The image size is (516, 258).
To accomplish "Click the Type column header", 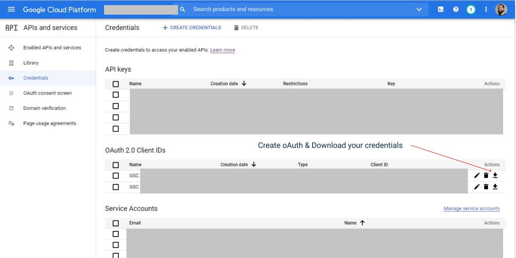I will [303, 165].
